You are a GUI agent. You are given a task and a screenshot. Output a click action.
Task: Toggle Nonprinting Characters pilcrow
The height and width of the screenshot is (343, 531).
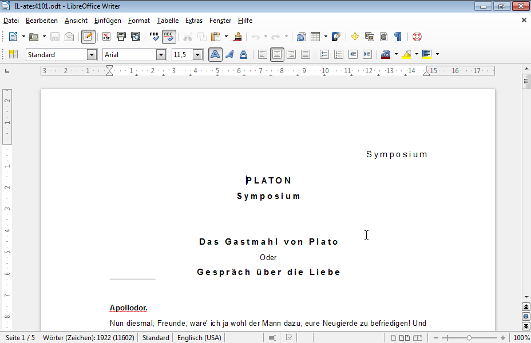(x=398, y=37)
